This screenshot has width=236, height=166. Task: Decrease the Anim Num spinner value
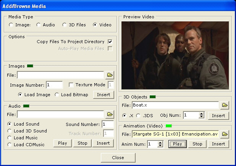(x=160, y=146)
